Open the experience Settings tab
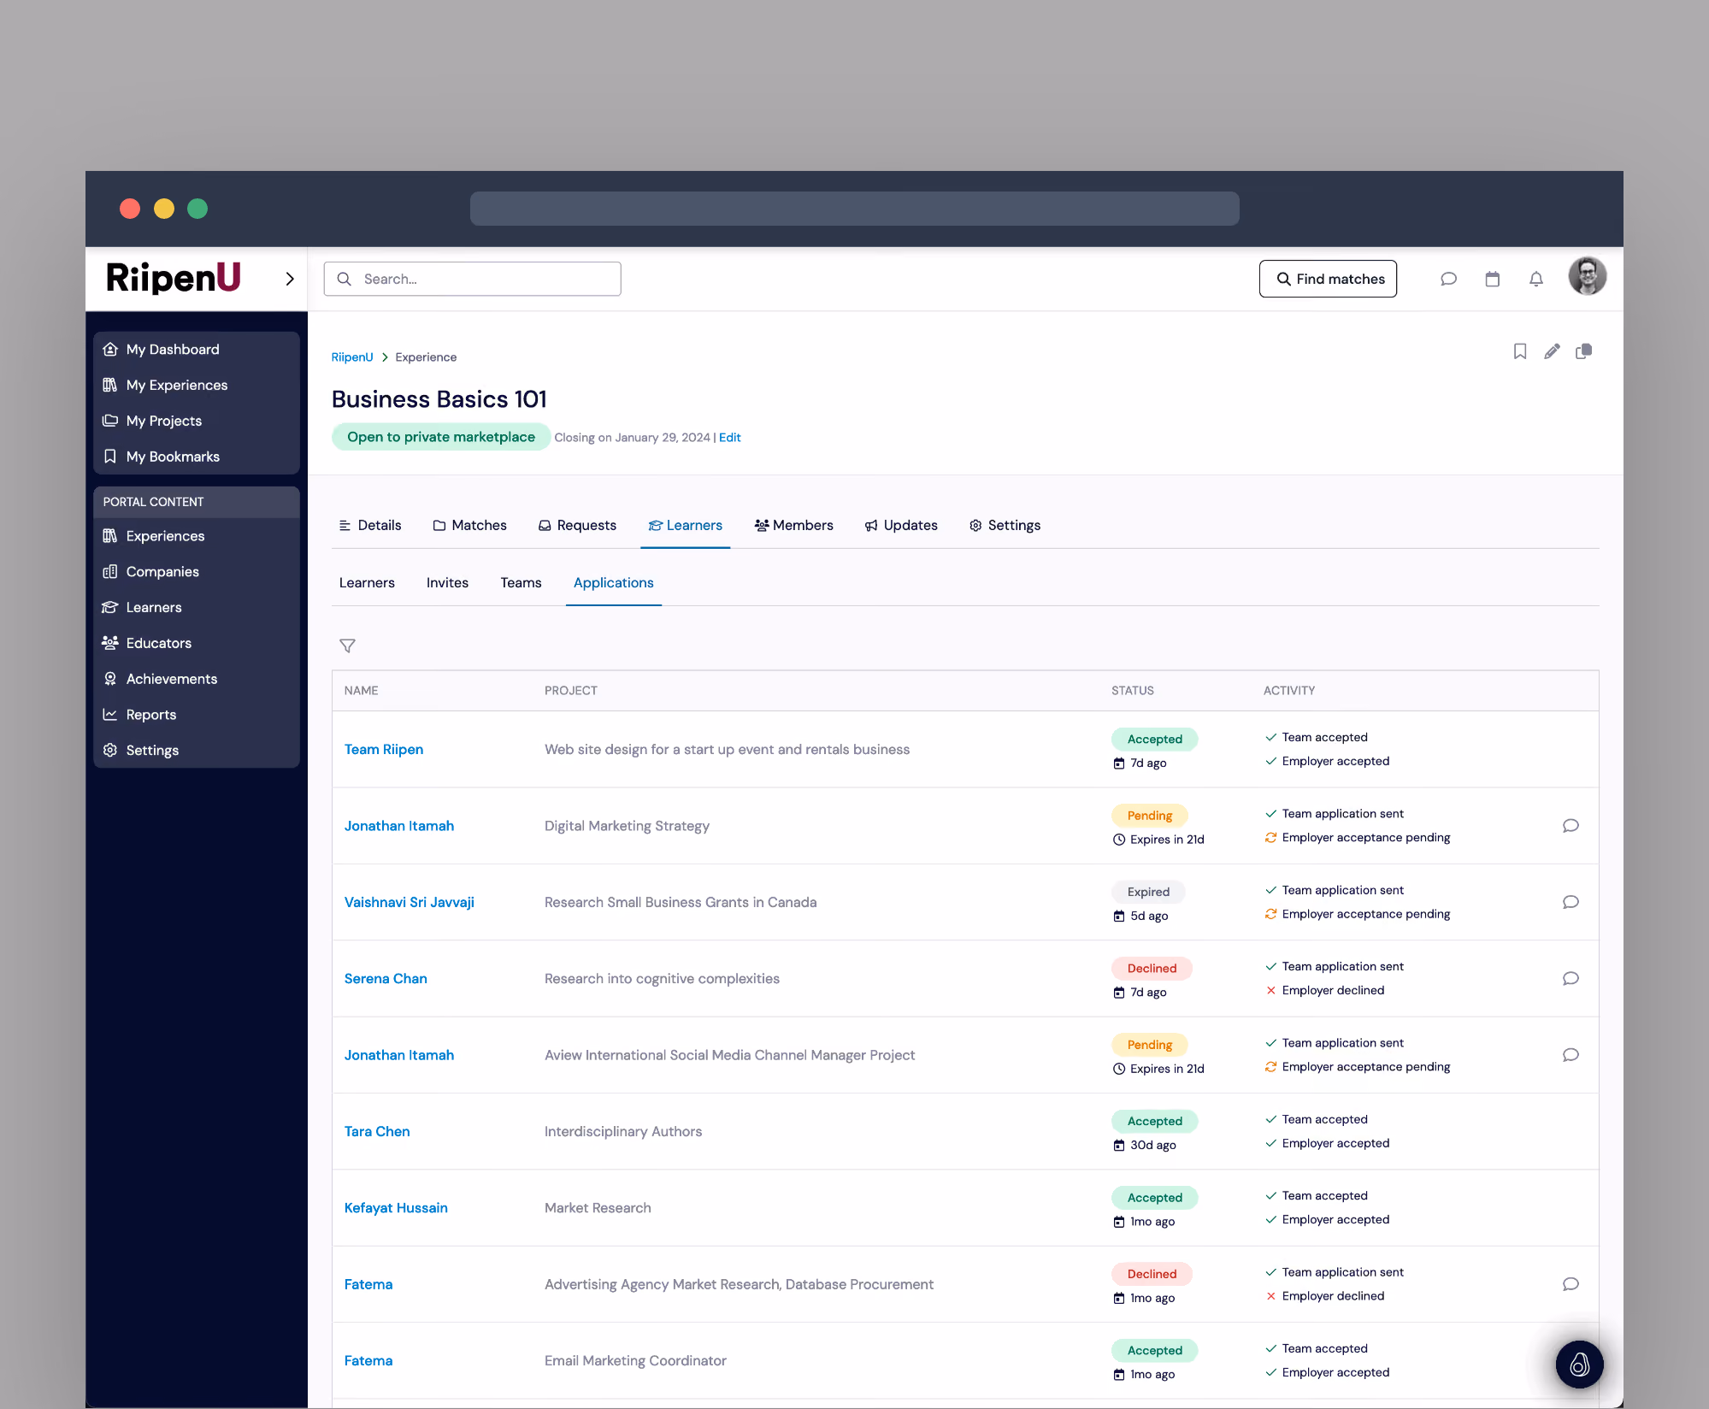Viewport: 1709px width, 1409px height. (x=1005, y=525)
